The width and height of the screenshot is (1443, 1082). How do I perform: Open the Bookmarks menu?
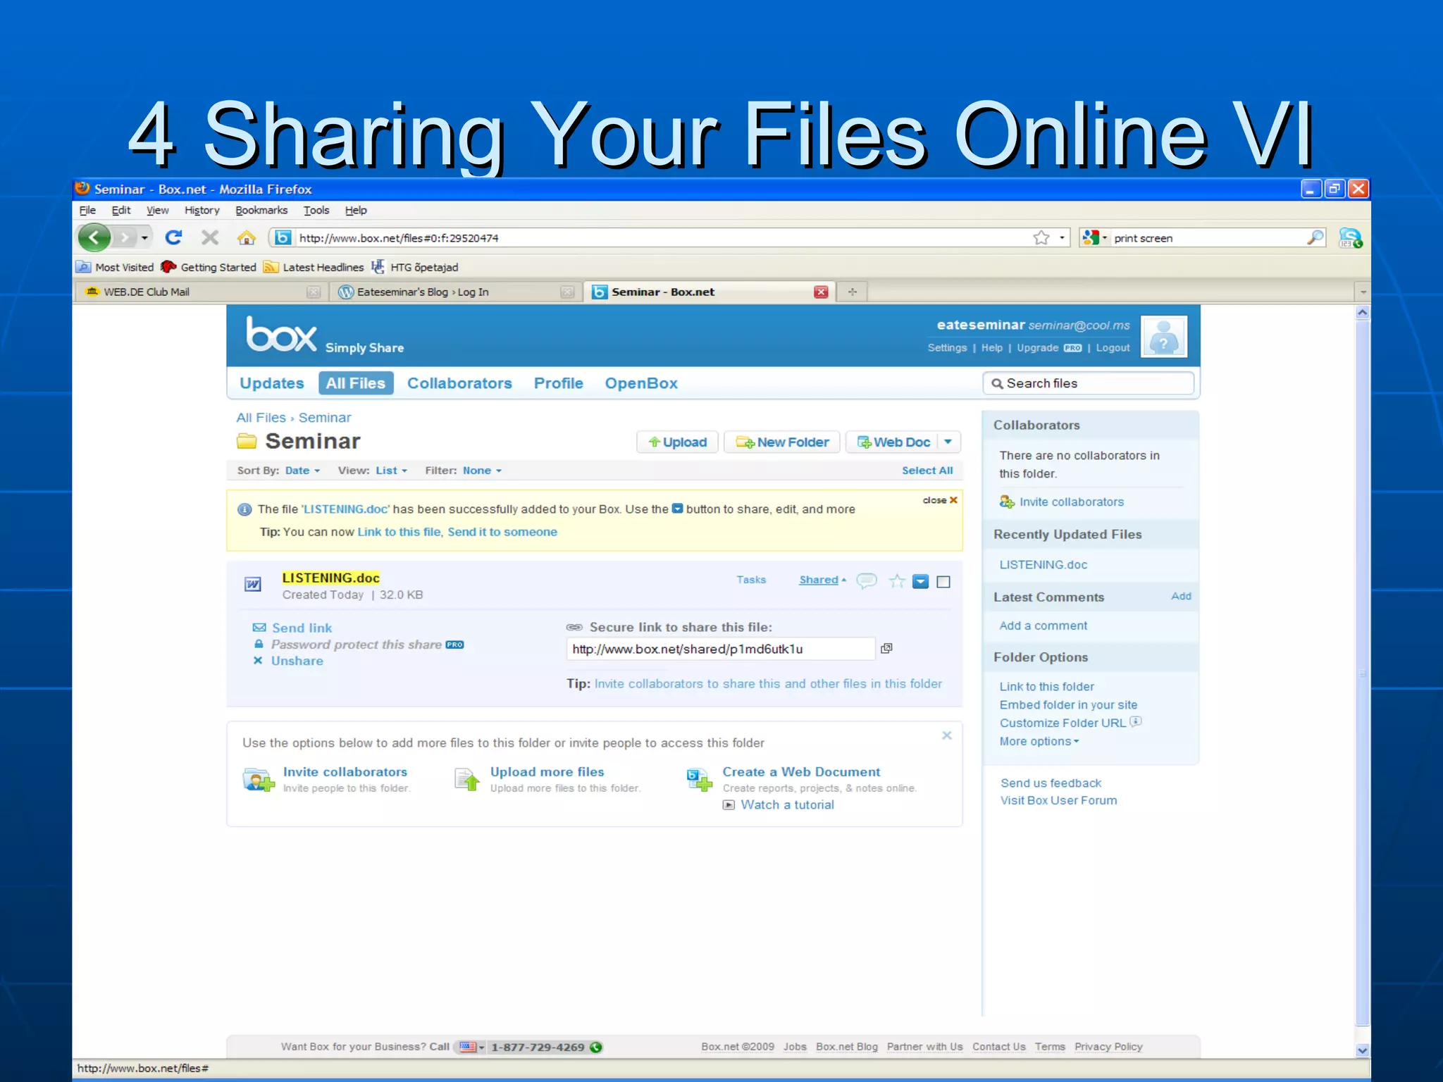(261, 210)
